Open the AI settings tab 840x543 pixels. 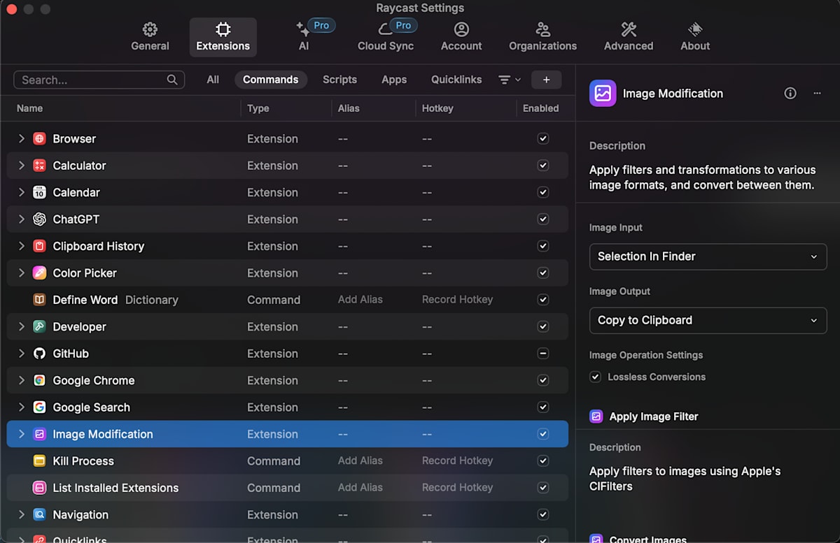[304, 37]
